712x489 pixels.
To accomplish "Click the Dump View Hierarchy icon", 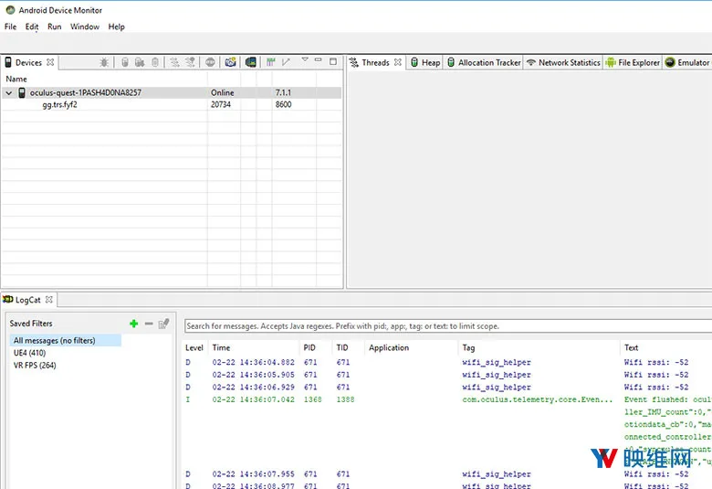I will [x=251, y=62].
